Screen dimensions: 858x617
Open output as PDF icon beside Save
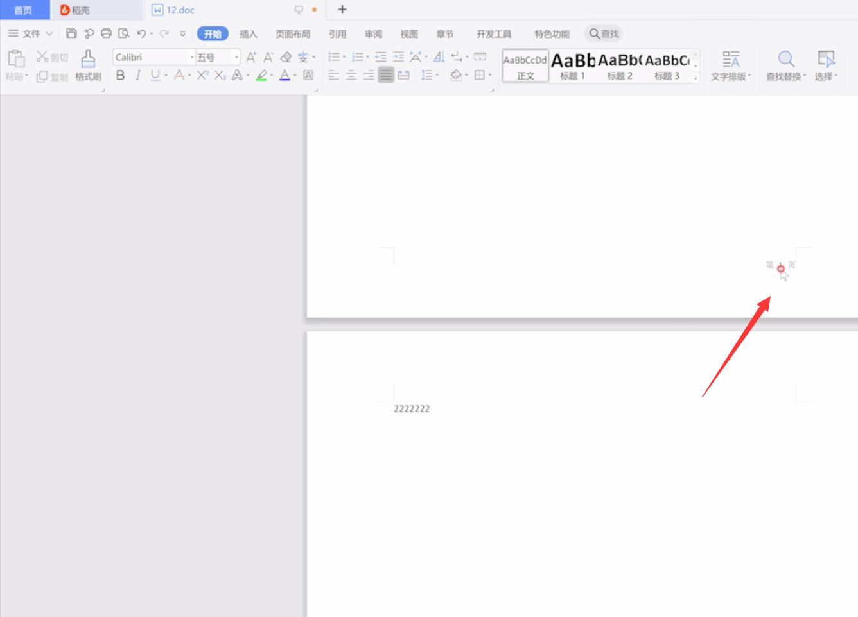tap(89, 33)
